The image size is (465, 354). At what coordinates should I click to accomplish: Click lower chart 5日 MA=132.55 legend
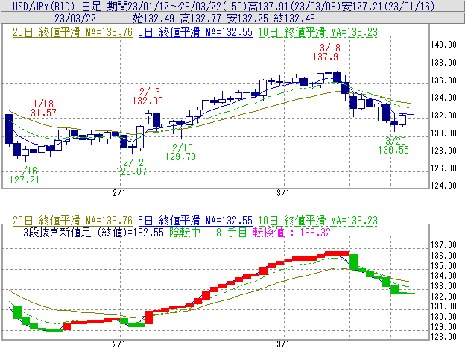[x=195, y=221]
